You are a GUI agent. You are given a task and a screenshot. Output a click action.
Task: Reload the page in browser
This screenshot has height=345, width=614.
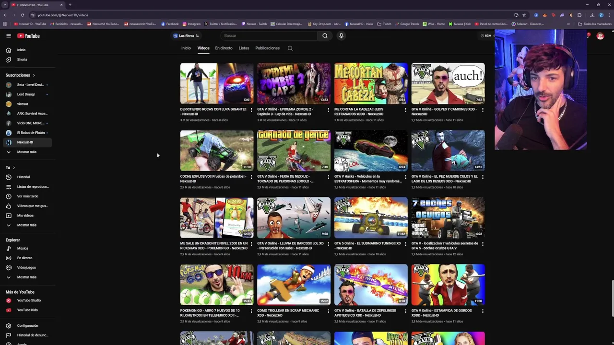(x=23, y=15)
